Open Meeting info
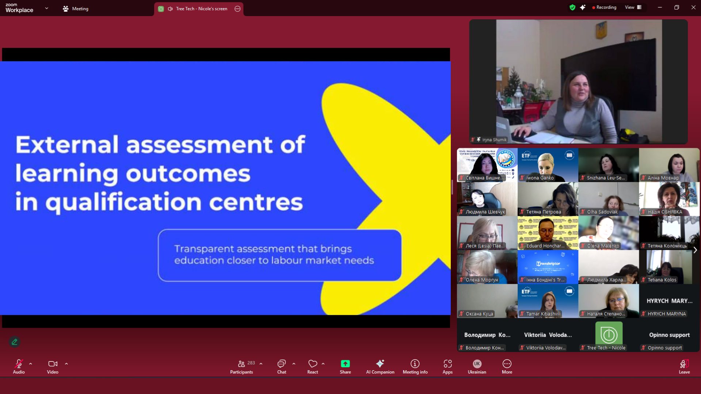 pos(415,366)
